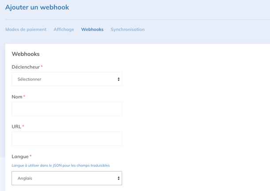This screenshot has height=191, width=270.
Task: Click the Webhooks section heading
Action: 26,54
